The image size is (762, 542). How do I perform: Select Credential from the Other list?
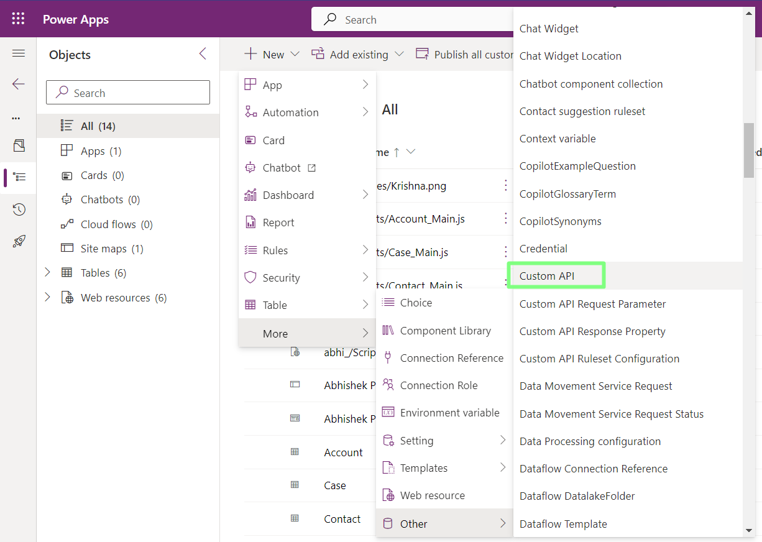click(628, 249)
